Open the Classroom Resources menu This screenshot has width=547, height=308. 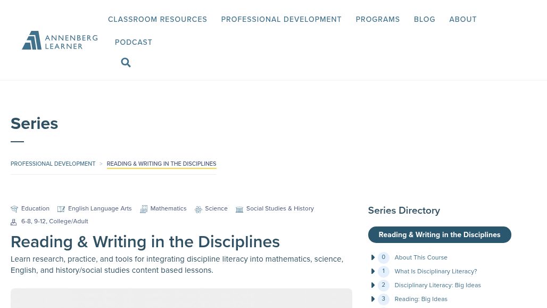[x=158, y=20]
